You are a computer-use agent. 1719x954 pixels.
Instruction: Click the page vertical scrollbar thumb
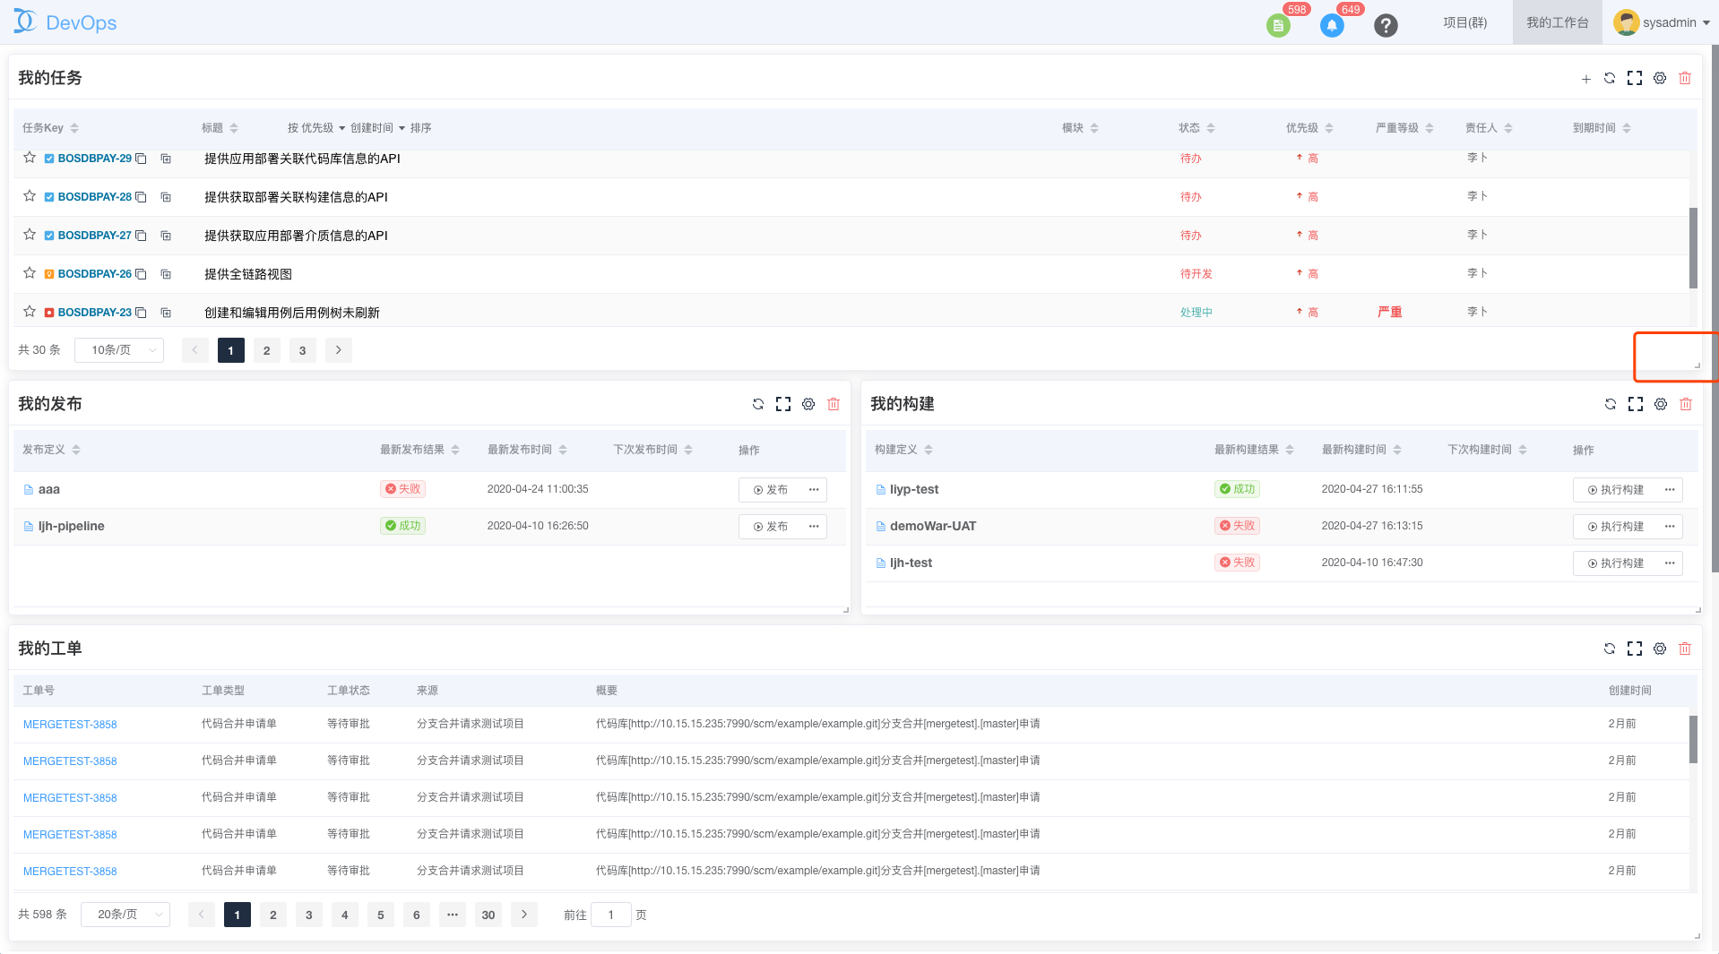click(1715, 308)
